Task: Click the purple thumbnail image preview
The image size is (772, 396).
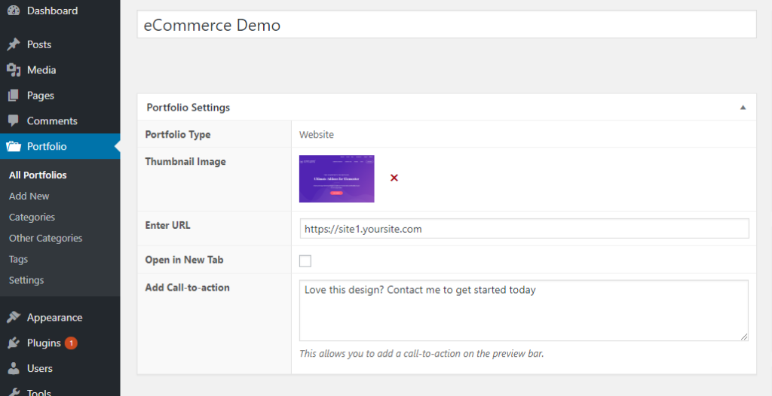Action: (337, 178)
